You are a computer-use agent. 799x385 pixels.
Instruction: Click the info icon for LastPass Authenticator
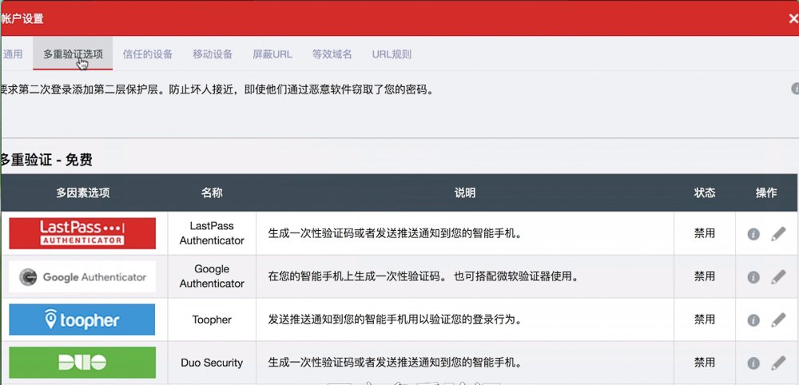pyautogui.click(x=753, y=234)
